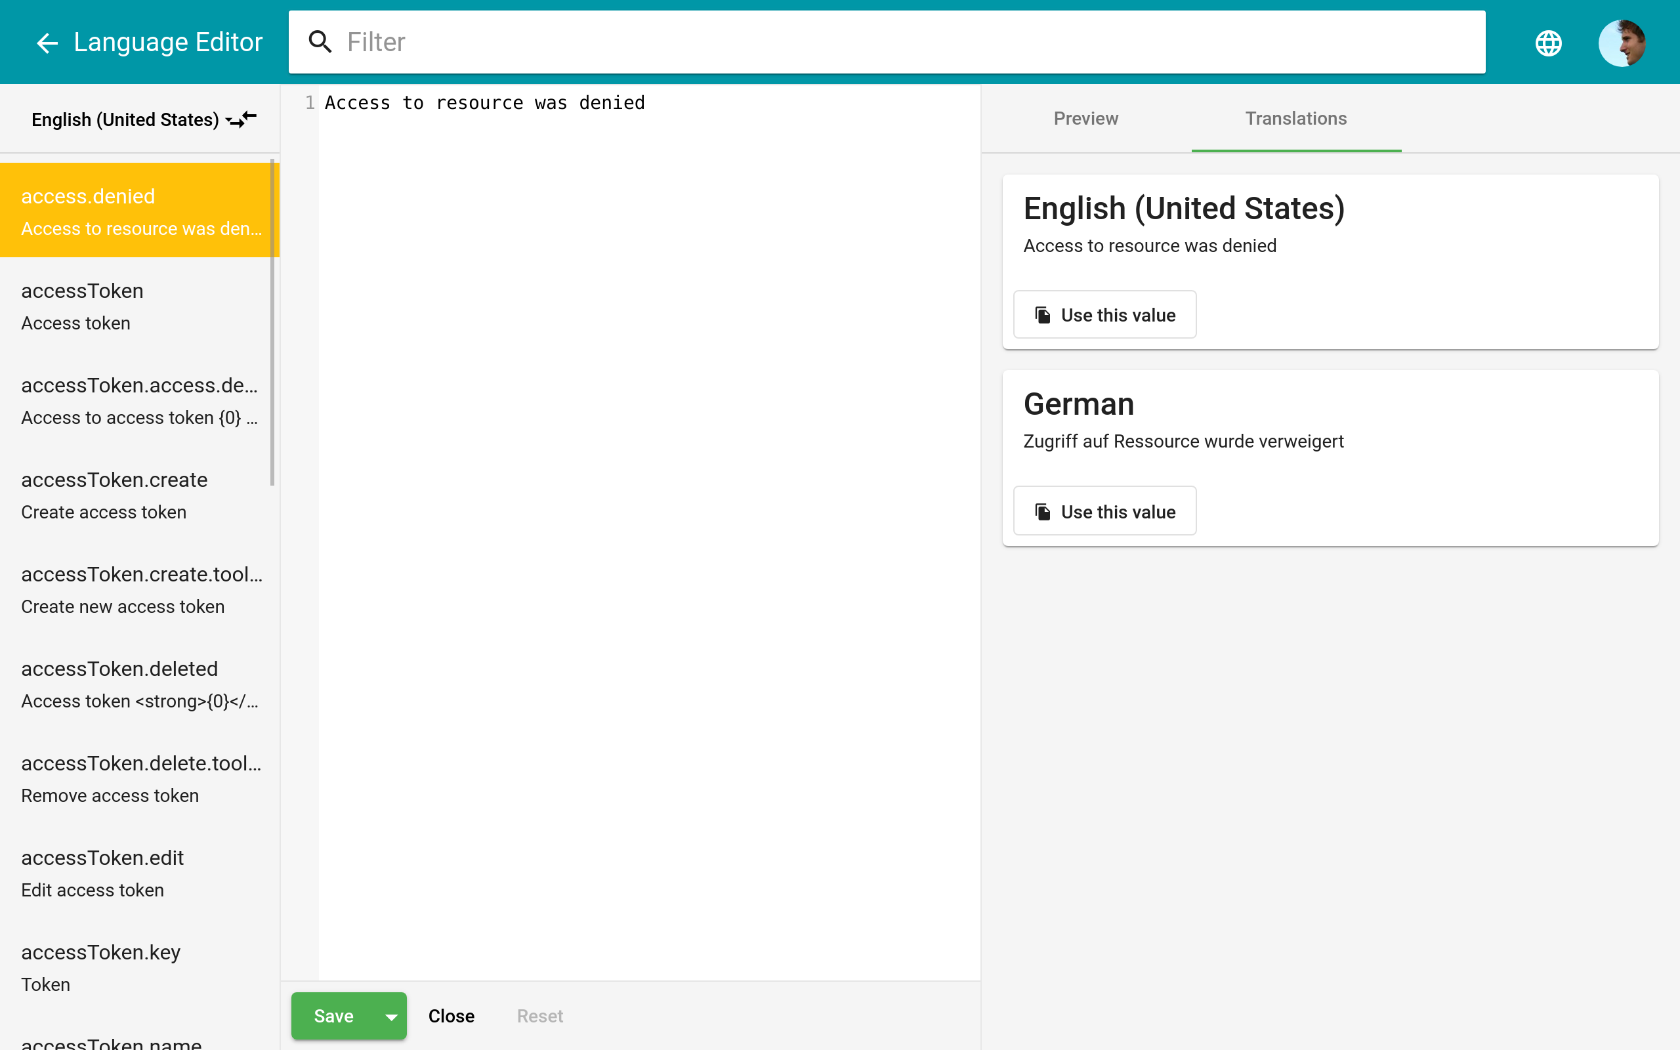This screenshot has height=1050, width=1680.
Task: Open the user avatar menu
Action: pyautogui.click(x=1622, y=43)
